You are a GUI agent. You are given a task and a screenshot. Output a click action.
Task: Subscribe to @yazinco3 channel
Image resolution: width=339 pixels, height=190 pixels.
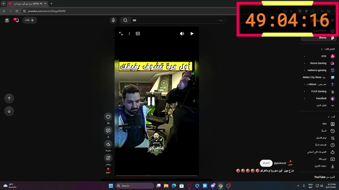266,163
